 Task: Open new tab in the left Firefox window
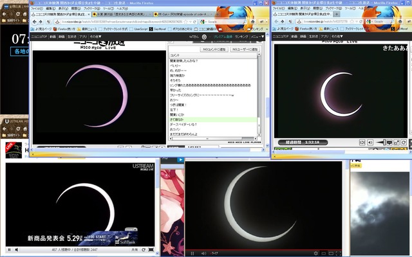[x=218, y=14]
